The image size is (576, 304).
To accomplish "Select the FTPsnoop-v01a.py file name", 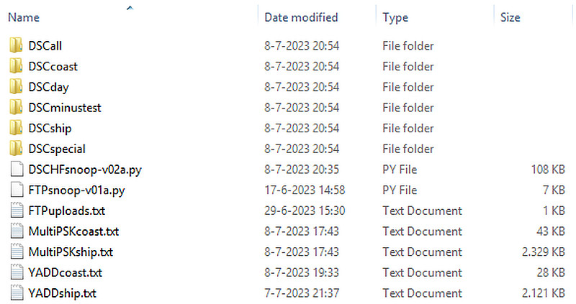I will [x=76, y=190].
